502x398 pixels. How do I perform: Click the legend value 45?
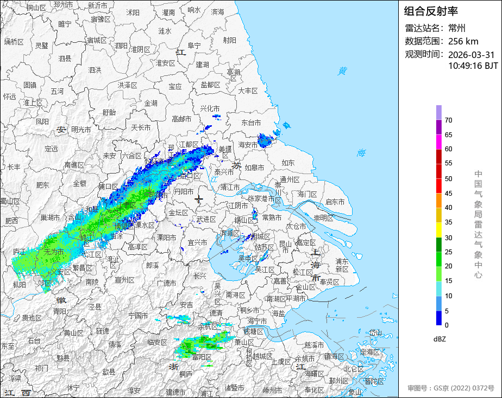449,194
